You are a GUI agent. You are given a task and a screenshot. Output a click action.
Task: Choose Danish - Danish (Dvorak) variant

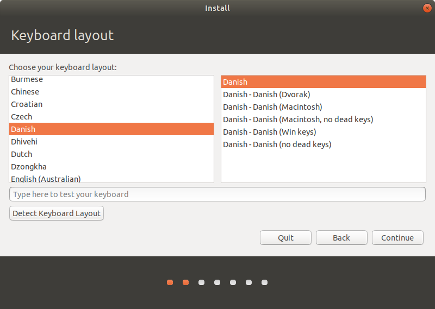[323, 94]
